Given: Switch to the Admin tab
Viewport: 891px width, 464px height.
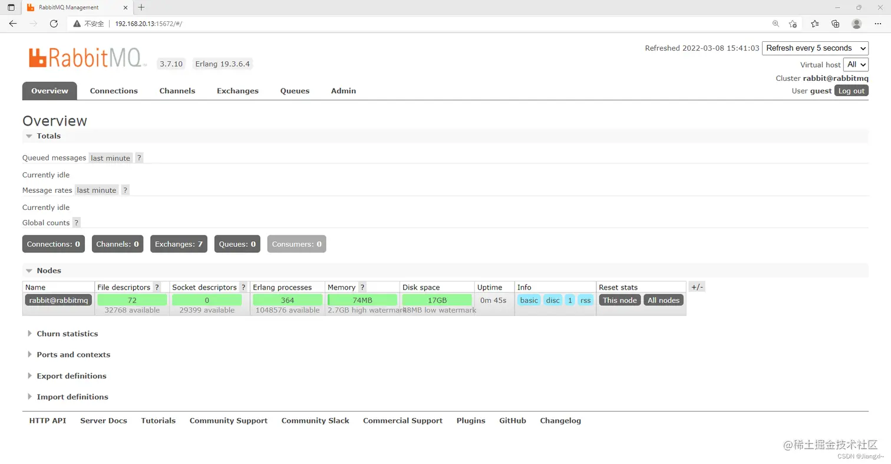Looking at the screenshot, I should 344,91.
